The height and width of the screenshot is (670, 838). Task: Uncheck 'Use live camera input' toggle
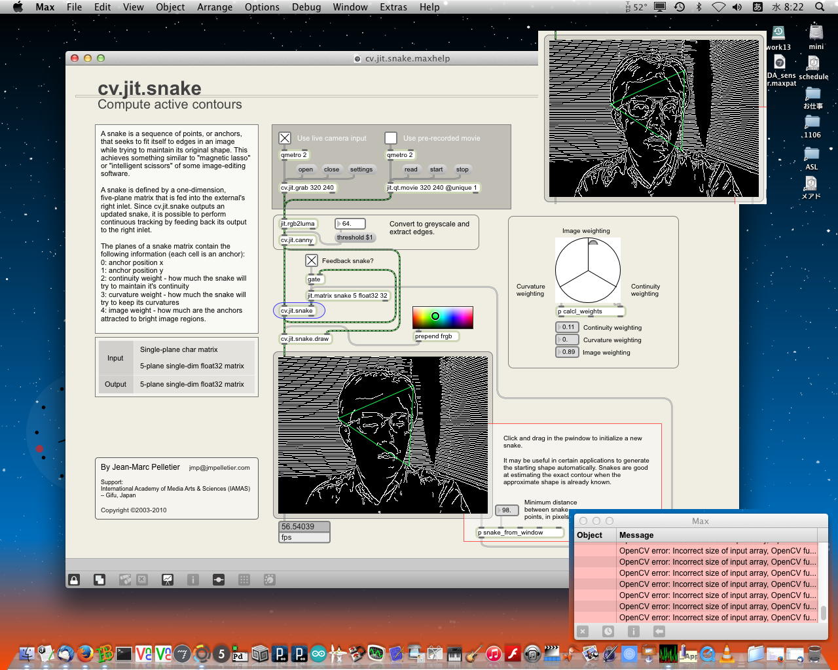pos(285,138)
